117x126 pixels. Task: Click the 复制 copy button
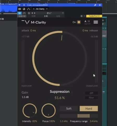pos(46,16)
